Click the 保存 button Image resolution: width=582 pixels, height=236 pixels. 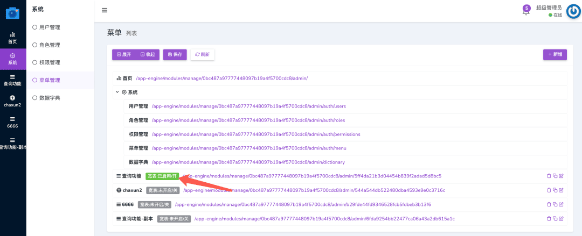175,54
